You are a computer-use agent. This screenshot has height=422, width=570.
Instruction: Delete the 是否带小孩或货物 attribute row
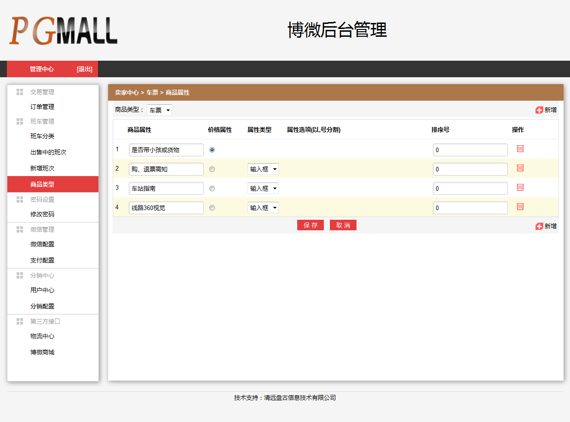point(520,149)
